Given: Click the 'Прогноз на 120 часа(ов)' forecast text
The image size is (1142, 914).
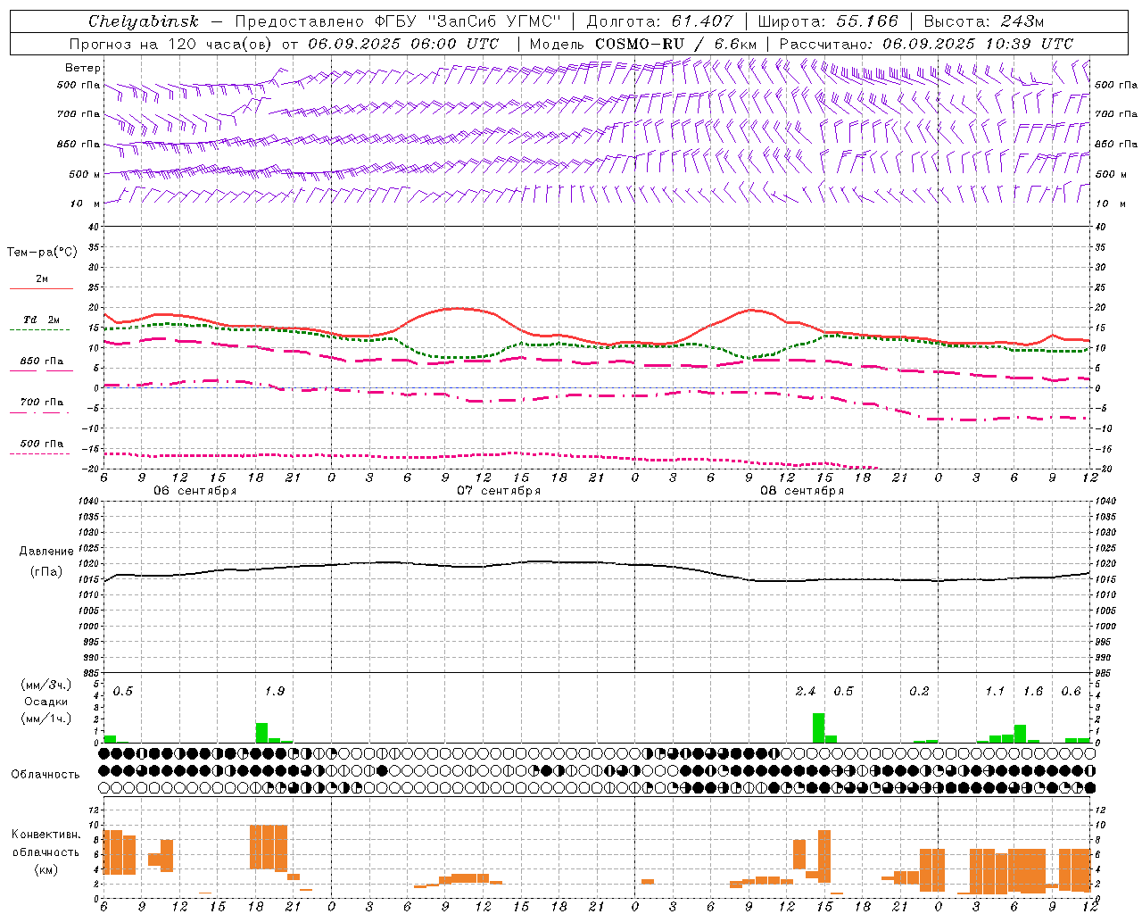Looking at the screenshot, I should pyautogui.click(x=171, y=44).
